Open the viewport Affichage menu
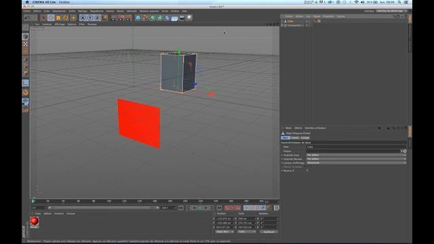This screenshot has width=434, height=244. pyautogui.click(x=60, y=24)
